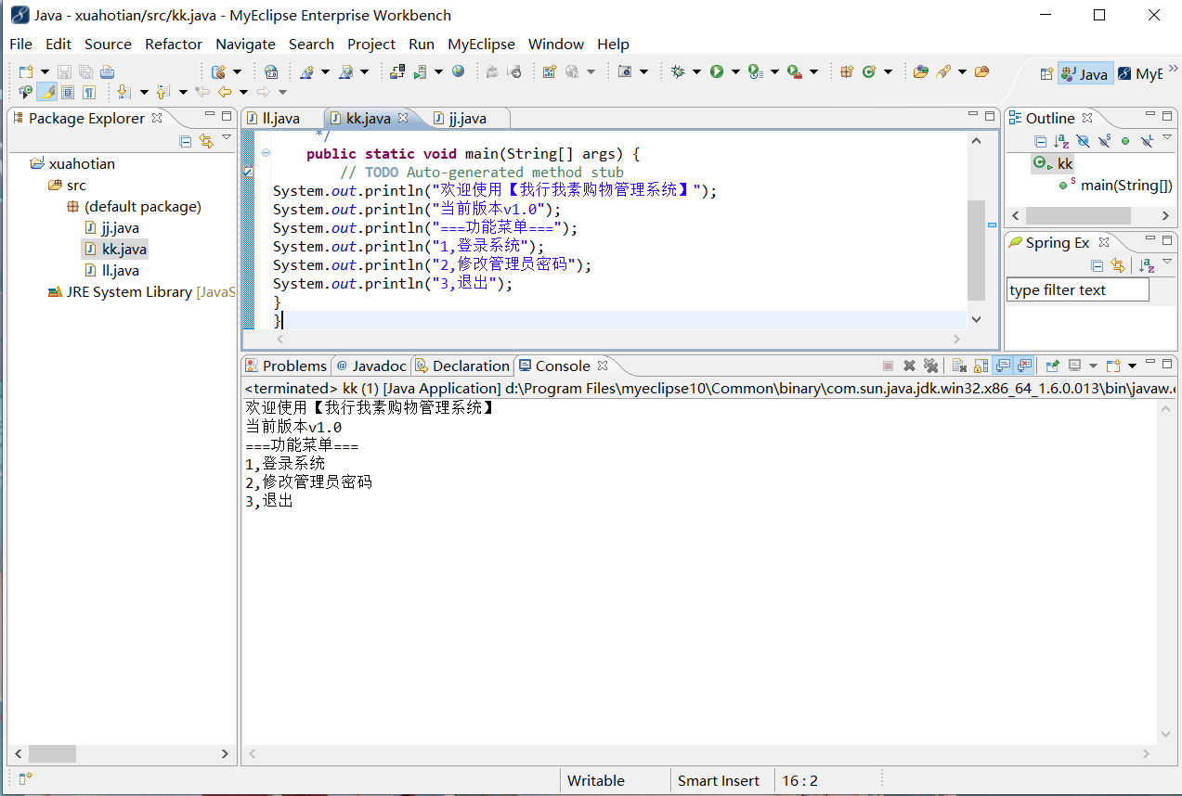Click the New Java Class icon

coord(869,71)
